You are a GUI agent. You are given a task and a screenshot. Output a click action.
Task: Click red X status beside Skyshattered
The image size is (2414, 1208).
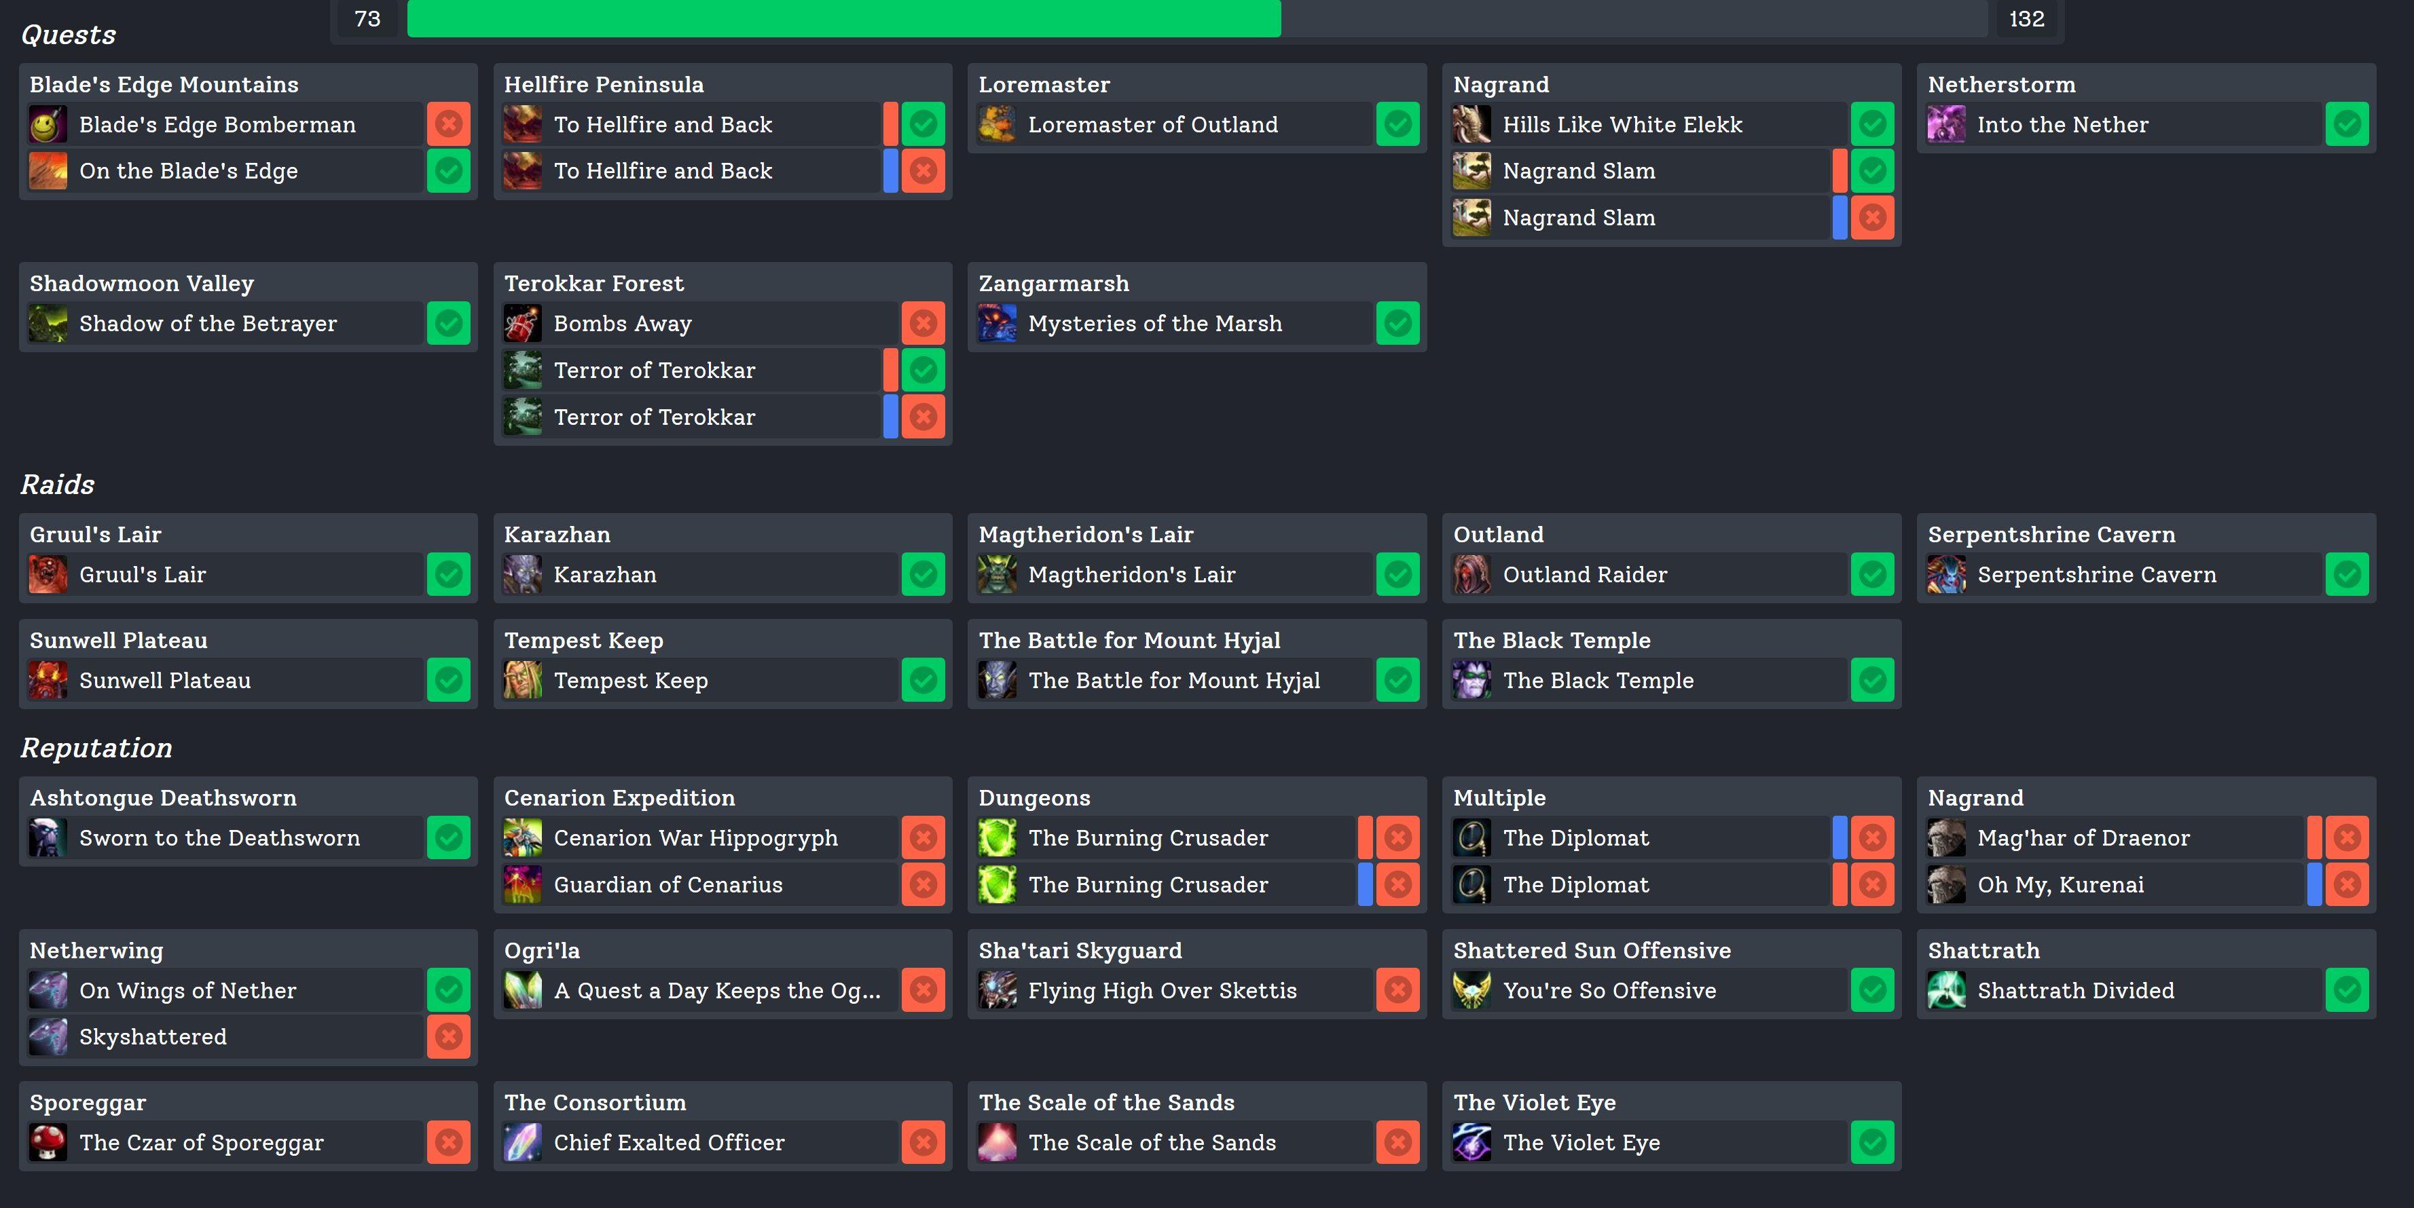coord(449,1036)
